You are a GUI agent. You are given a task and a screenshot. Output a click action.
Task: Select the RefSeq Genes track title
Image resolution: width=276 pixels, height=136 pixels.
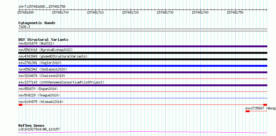[32, 126]
